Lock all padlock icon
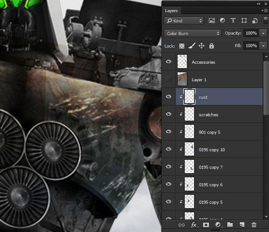 [212, 46]
